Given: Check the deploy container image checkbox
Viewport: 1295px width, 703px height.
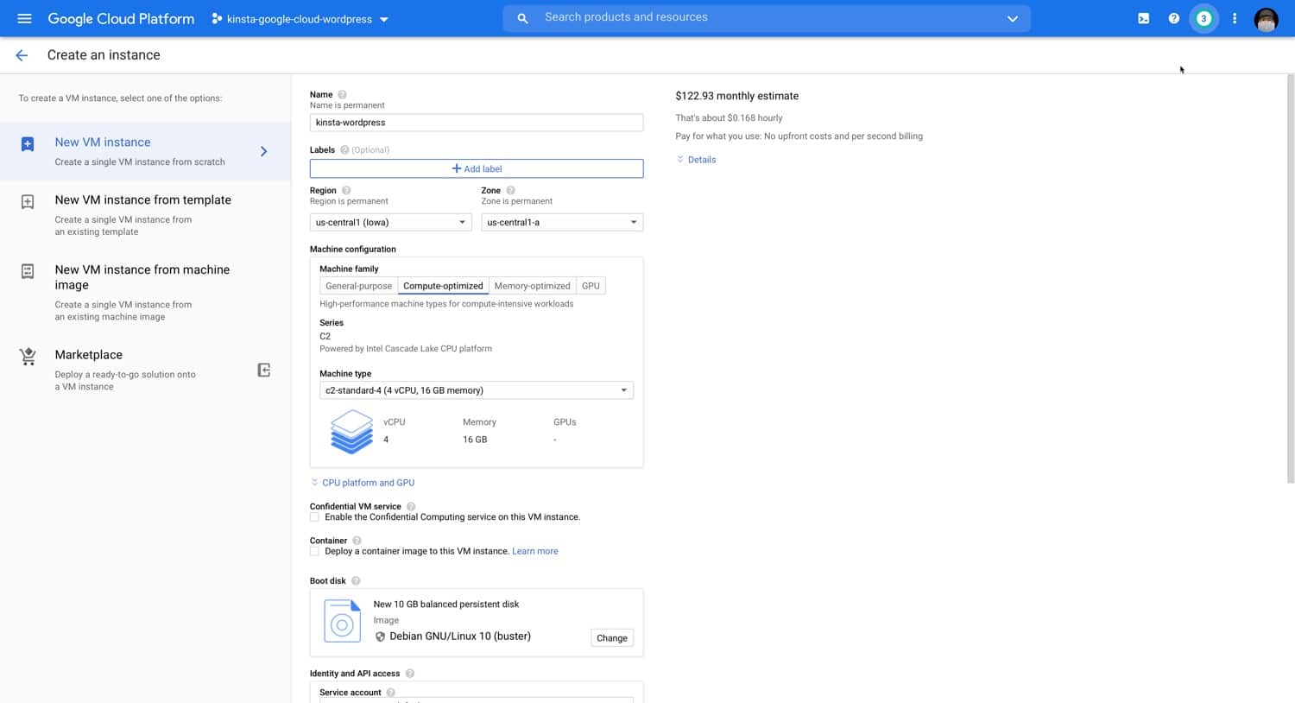Looking at the screenshot, I should [x=314, y=550].
